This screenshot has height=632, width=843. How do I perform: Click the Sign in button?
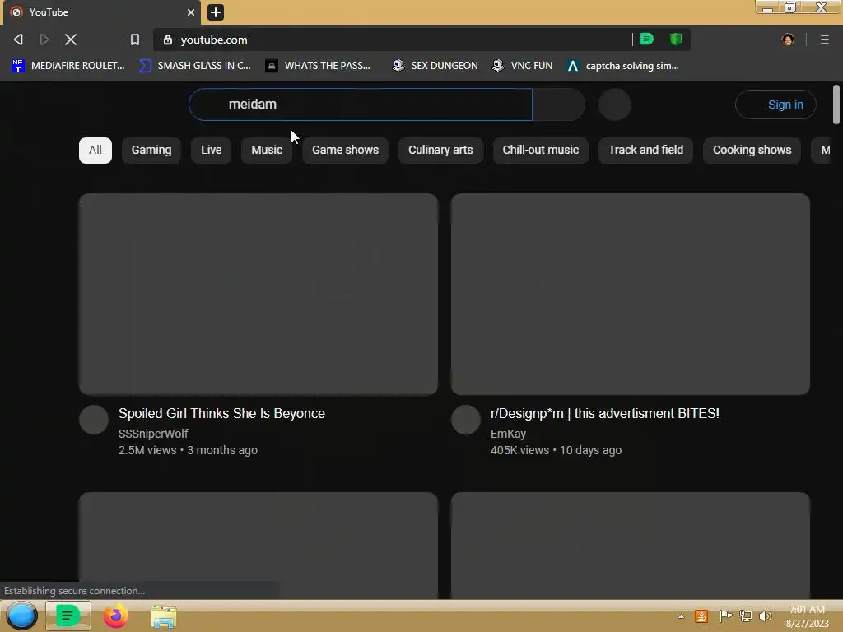pos(775,105)
